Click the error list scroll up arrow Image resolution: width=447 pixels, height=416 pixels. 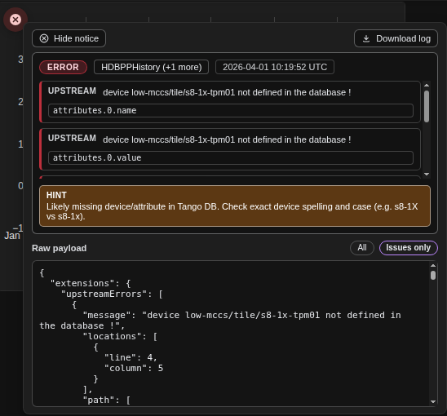coord(427,86)
